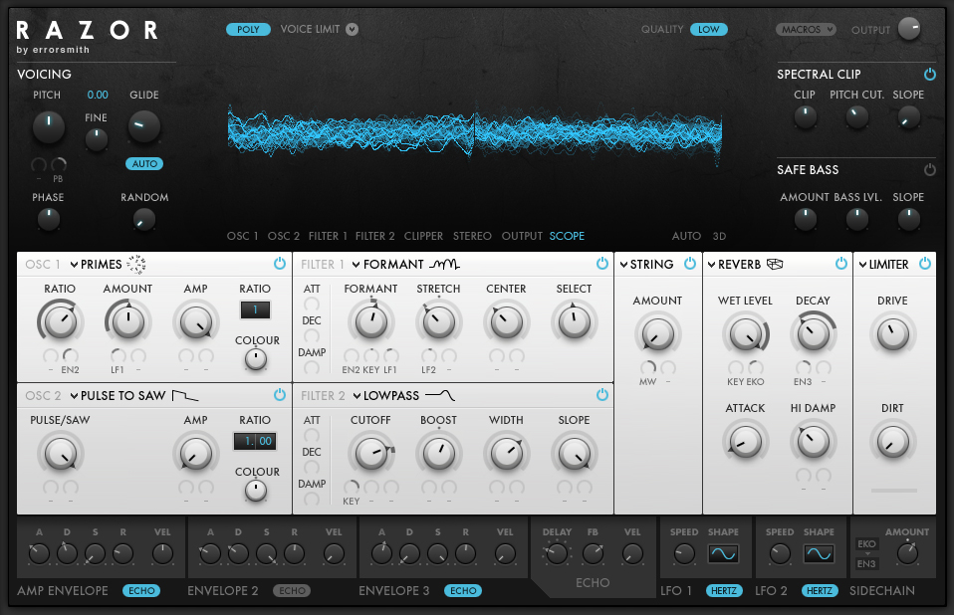The height and width of the screenshot is (615, 954).
Task: Click the Glide knob
Action: tap(143, 125)
